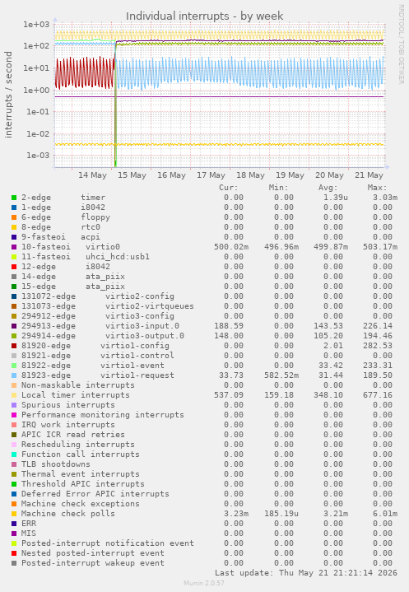Click the Last update timestamp text
409x592 pixels.
306,573
